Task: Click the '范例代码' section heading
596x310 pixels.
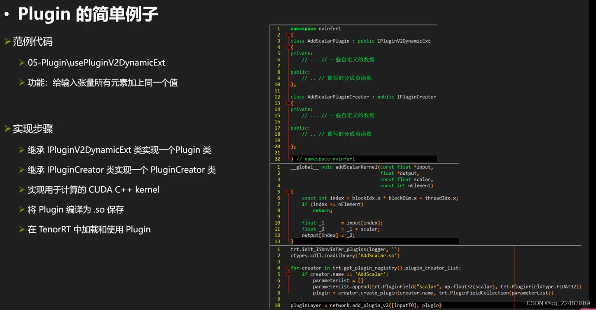Action: coord(33,41)
